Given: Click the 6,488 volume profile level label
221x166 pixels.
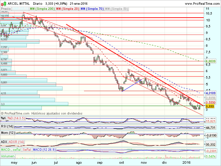Looking at the screenshot, I should point(4,63).
